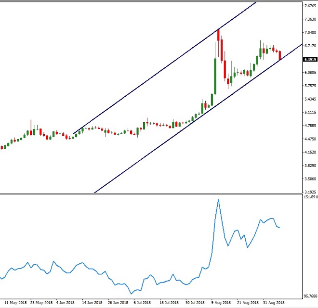This screenshot has height=308, width=318.
Task: Click the 6.7170 price axis label
Action: click(310, 46)
